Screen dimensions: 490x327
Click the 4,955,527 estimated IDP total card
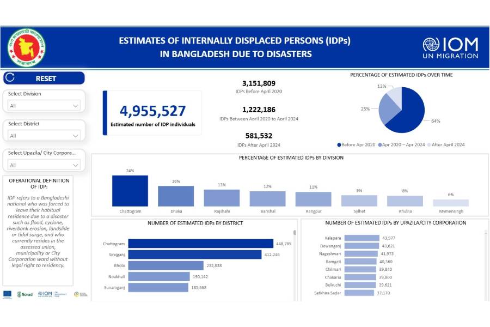click(152, 113)
